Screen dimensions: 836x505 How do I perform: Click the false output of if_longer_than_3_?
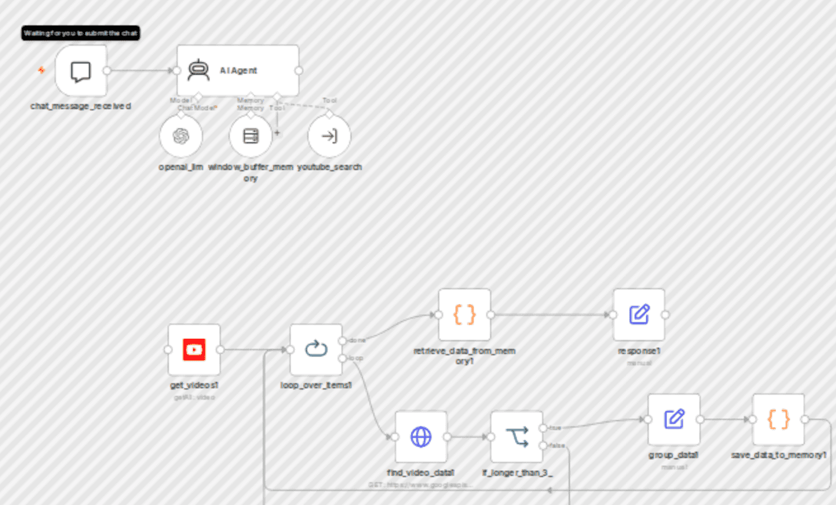543,445
